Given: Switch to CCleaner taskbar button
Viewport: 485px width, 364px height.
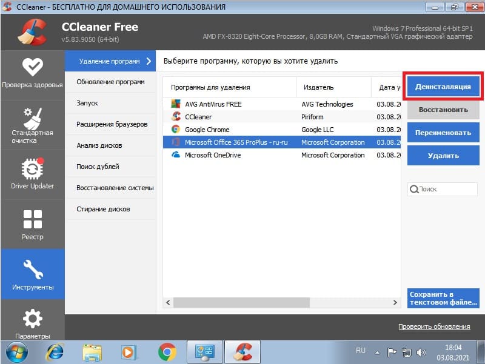Looking at the screenshot, I should pyautogui.click(x=242, y=352).
